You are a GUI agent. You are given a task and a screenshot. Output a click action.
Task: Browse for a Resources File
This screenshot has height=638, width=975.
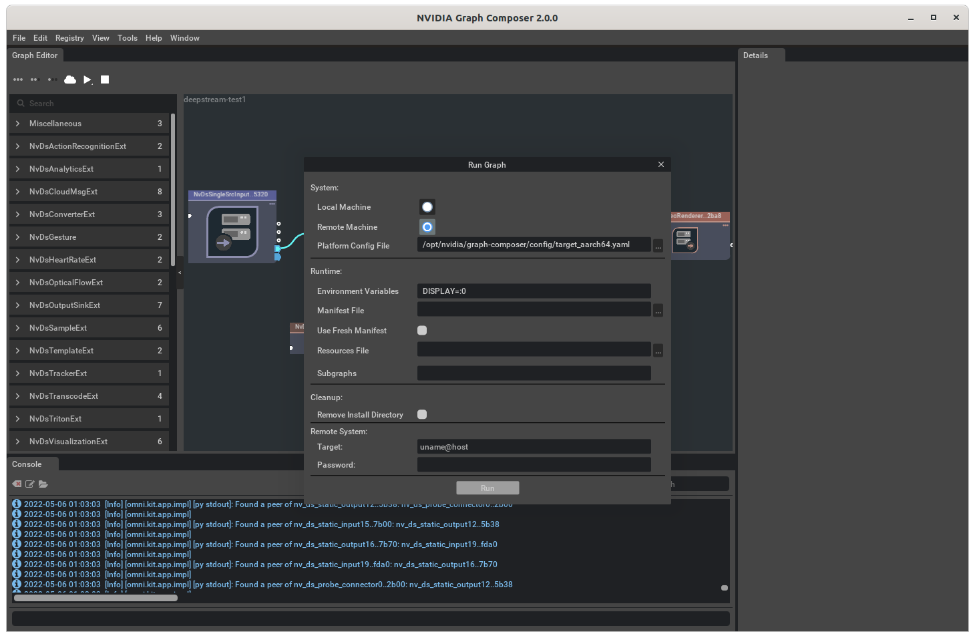(x=658, y=349)
